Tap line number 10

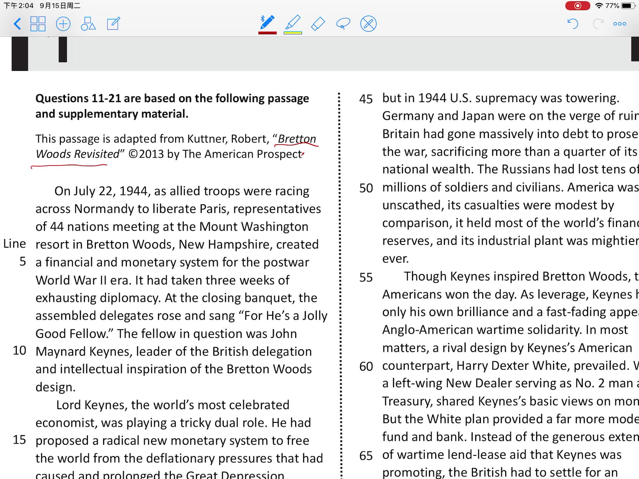19,351
